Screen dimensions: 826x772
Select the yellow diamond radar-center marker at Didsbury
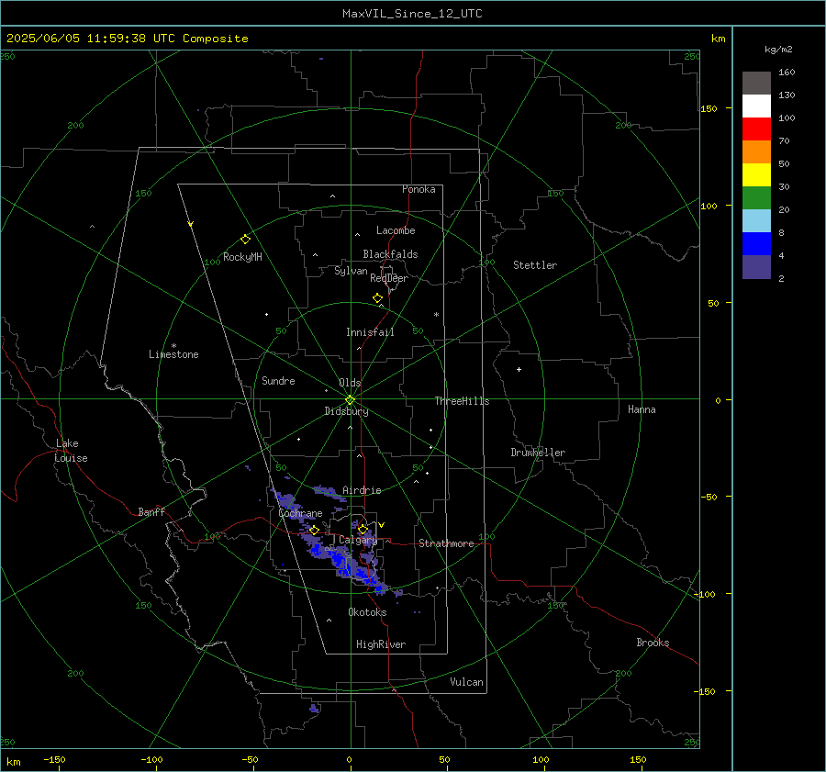coord(350,400)
